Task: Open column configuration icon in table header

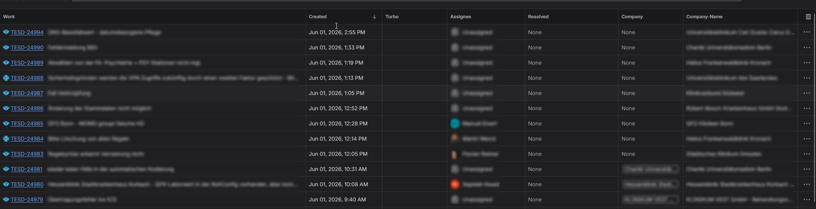Action: 808,17
